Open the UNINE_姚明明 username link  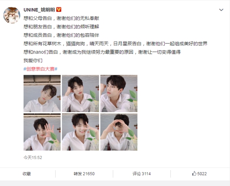click(39, 10)
